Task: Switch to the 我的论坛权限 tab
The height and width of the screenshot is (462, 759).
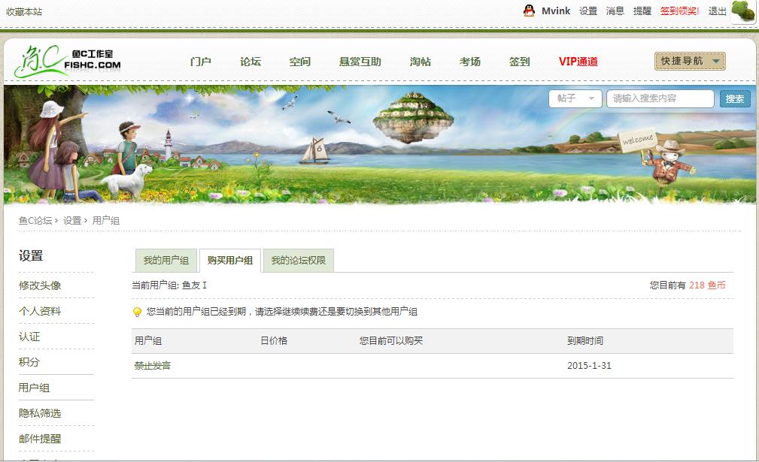Action: point(298,261)
